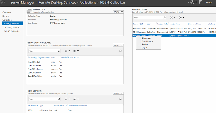Sort host servers by Virtual Desktops column
This screenshot has height=113, width=216.
coord(60,105)
